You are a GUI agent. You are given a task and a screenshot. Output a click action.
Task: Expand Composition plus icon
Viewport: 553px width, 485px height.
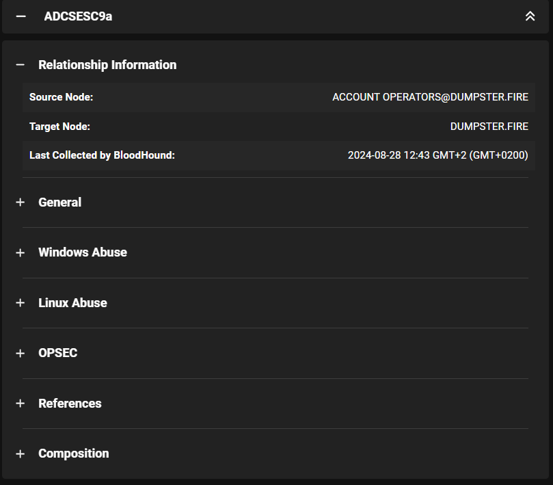[21, 454]
